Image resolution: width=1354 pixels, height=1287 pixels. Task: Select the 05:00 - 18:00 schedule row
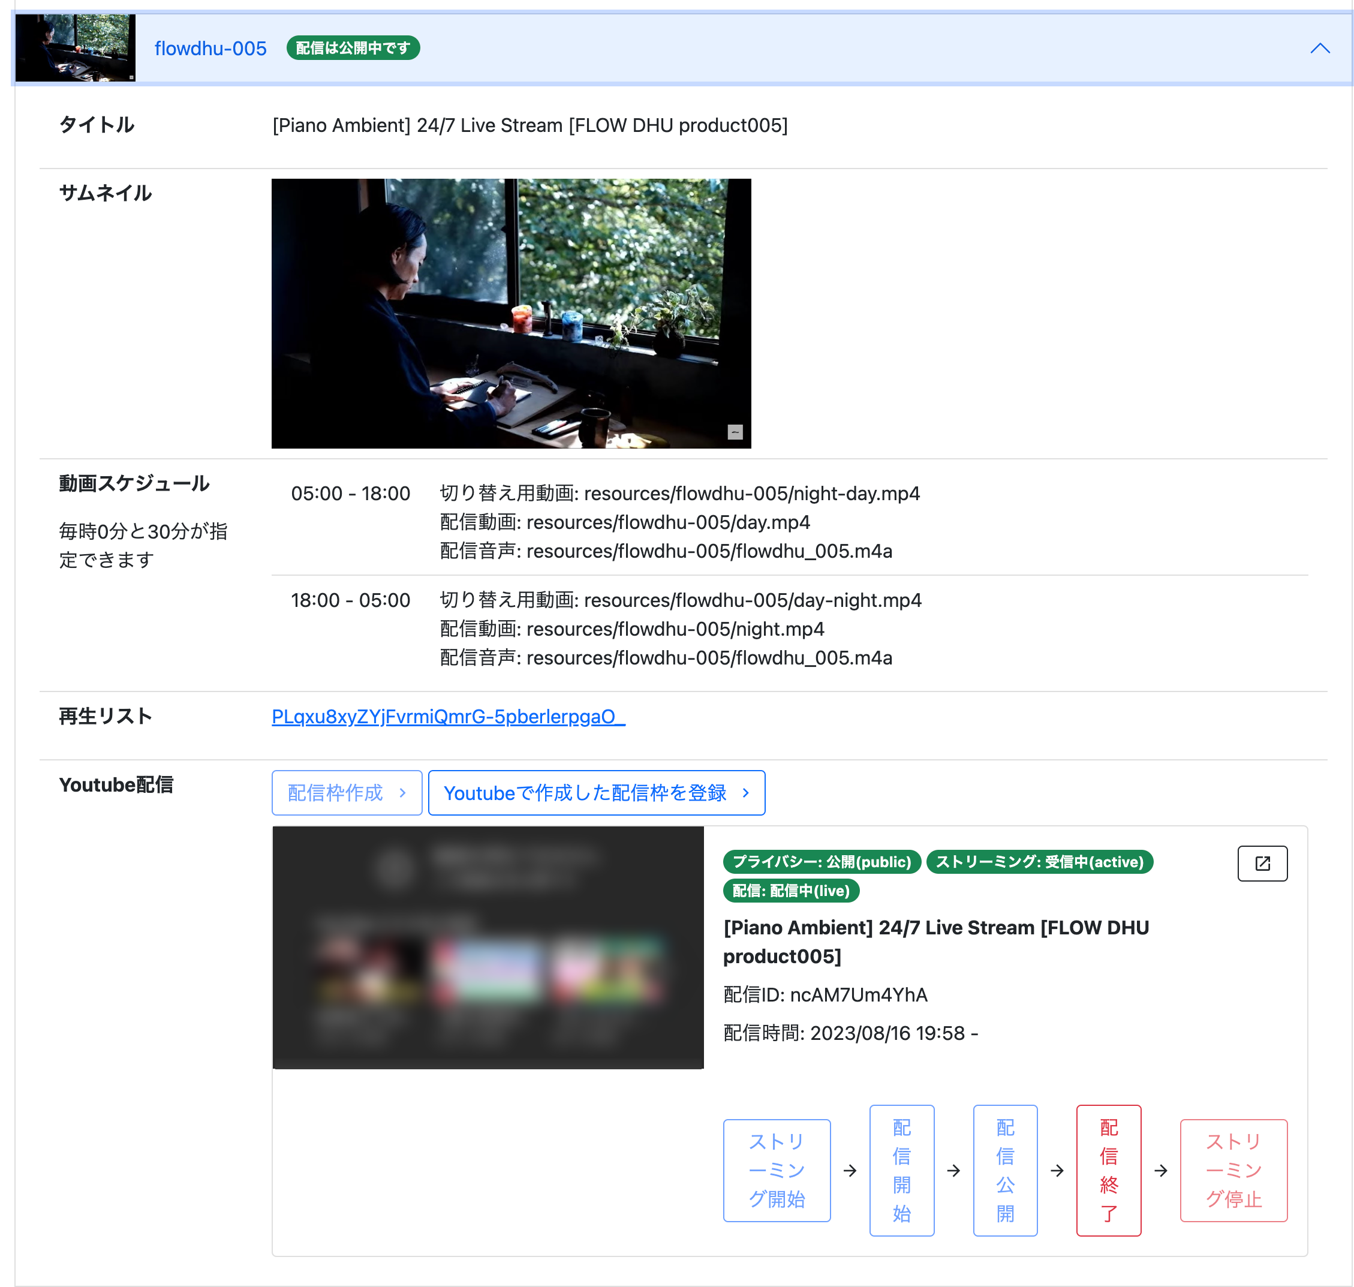[351, 493]
